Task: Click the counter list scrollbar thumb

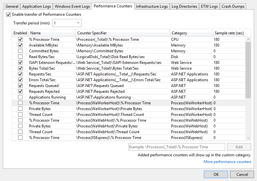Action: point(248,70)
